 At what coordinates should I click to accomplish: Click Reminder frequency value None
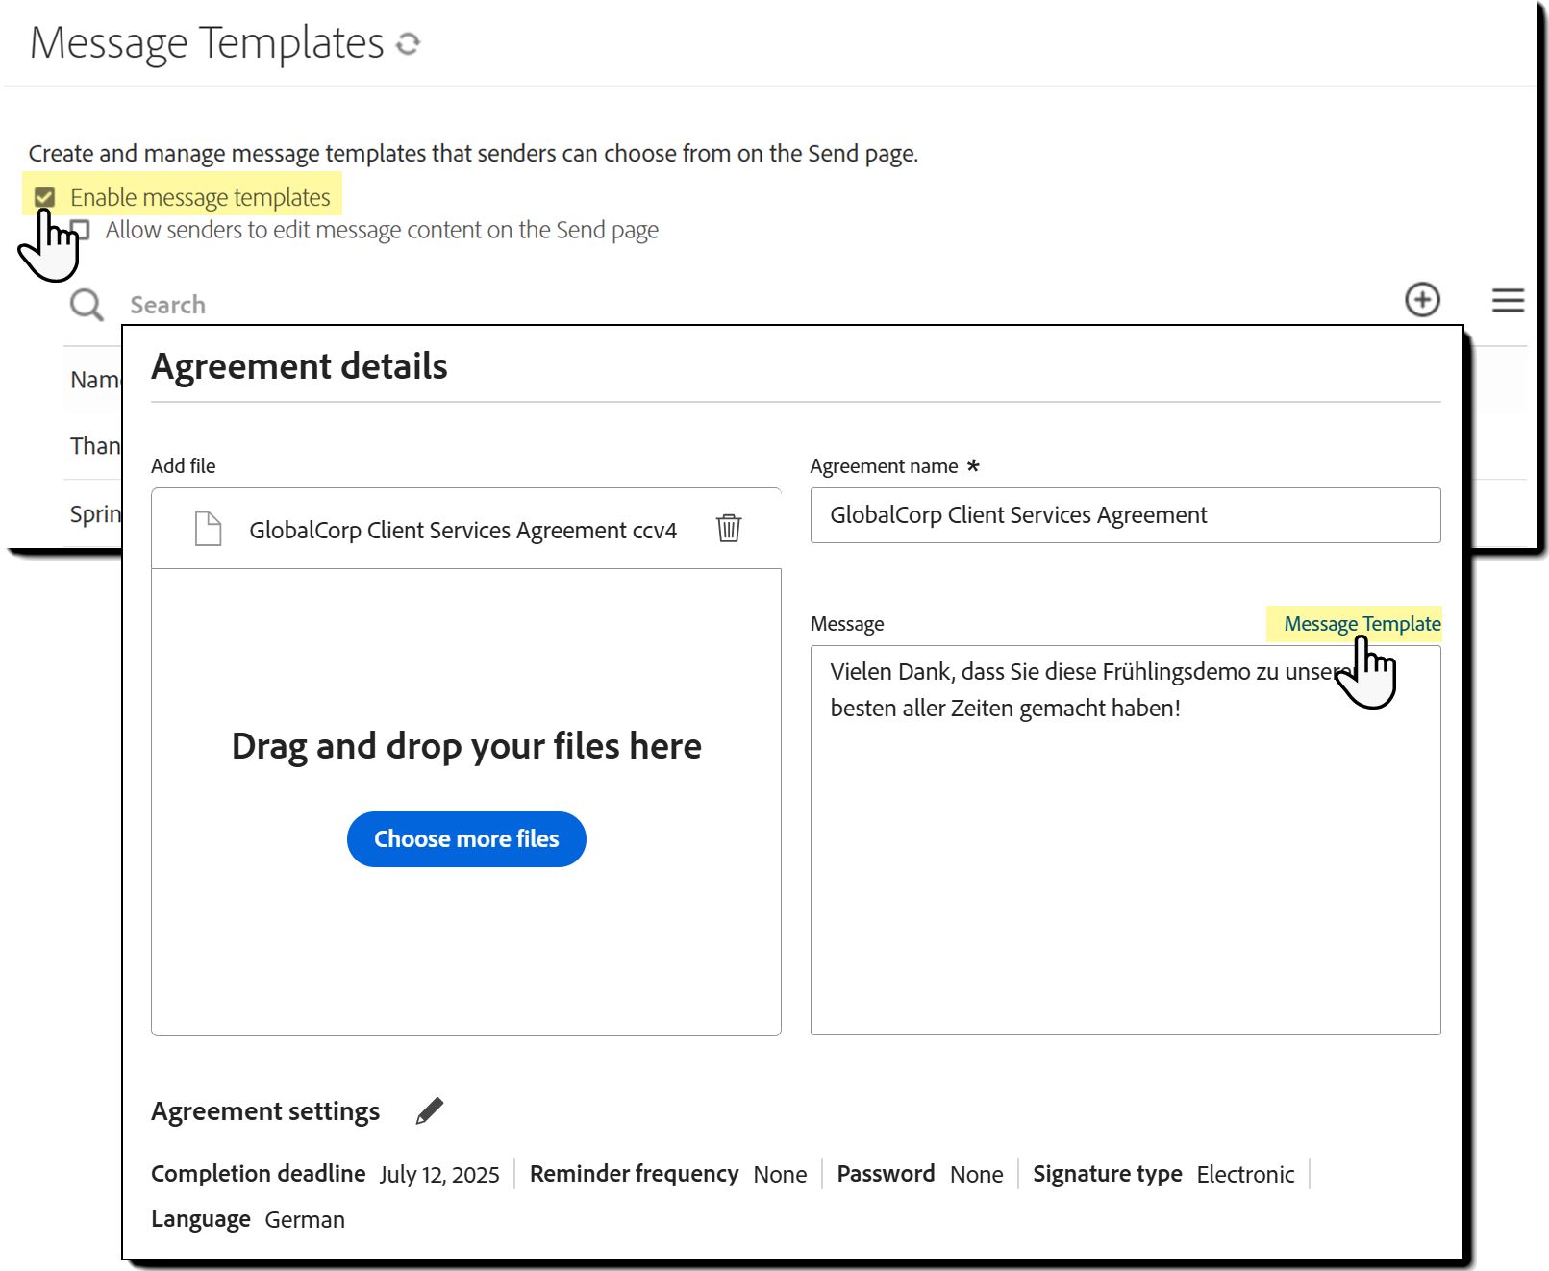(780, 1174)
